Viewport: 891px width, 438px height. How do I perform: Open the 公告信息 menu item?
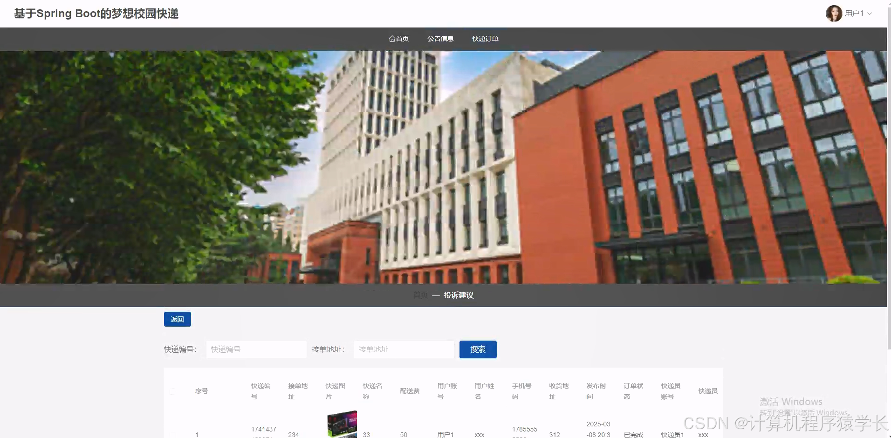coord(440,39)
